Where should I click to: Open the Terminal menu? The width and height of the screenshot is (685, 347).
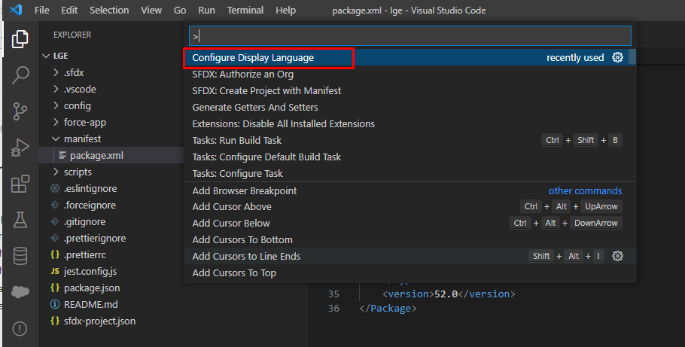click(x=245, y=11)
